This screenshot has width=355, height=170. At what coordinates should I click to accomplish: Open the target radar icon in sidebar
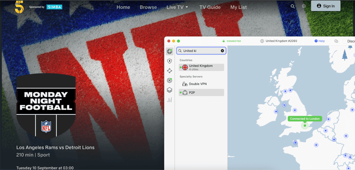[169, 80]
